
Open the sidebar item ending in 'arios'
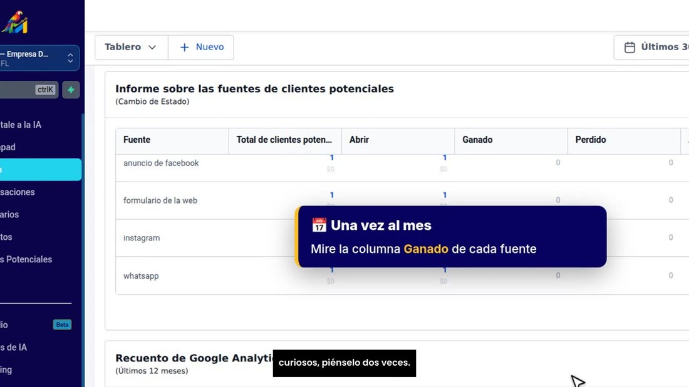(x=9, y=214)
